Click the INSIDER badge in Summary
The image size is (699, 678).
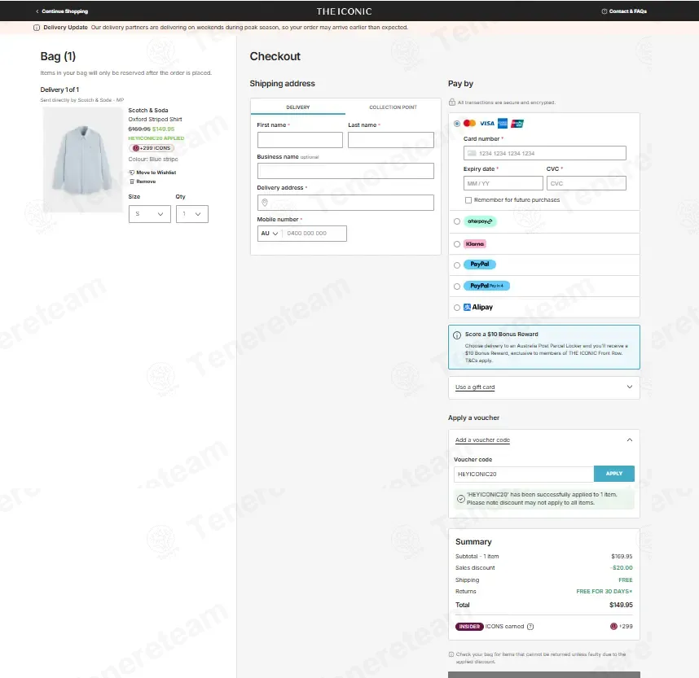(469, 627)
